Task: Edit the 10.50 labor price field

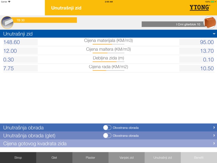Action: pos(197,68)
